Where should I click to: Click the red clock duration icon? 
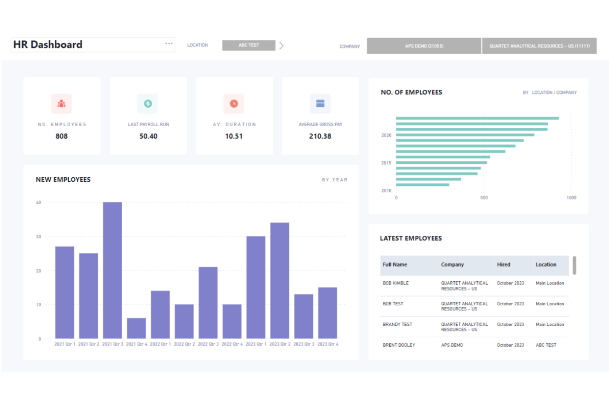pyautogui.click(x=234, y=104)
